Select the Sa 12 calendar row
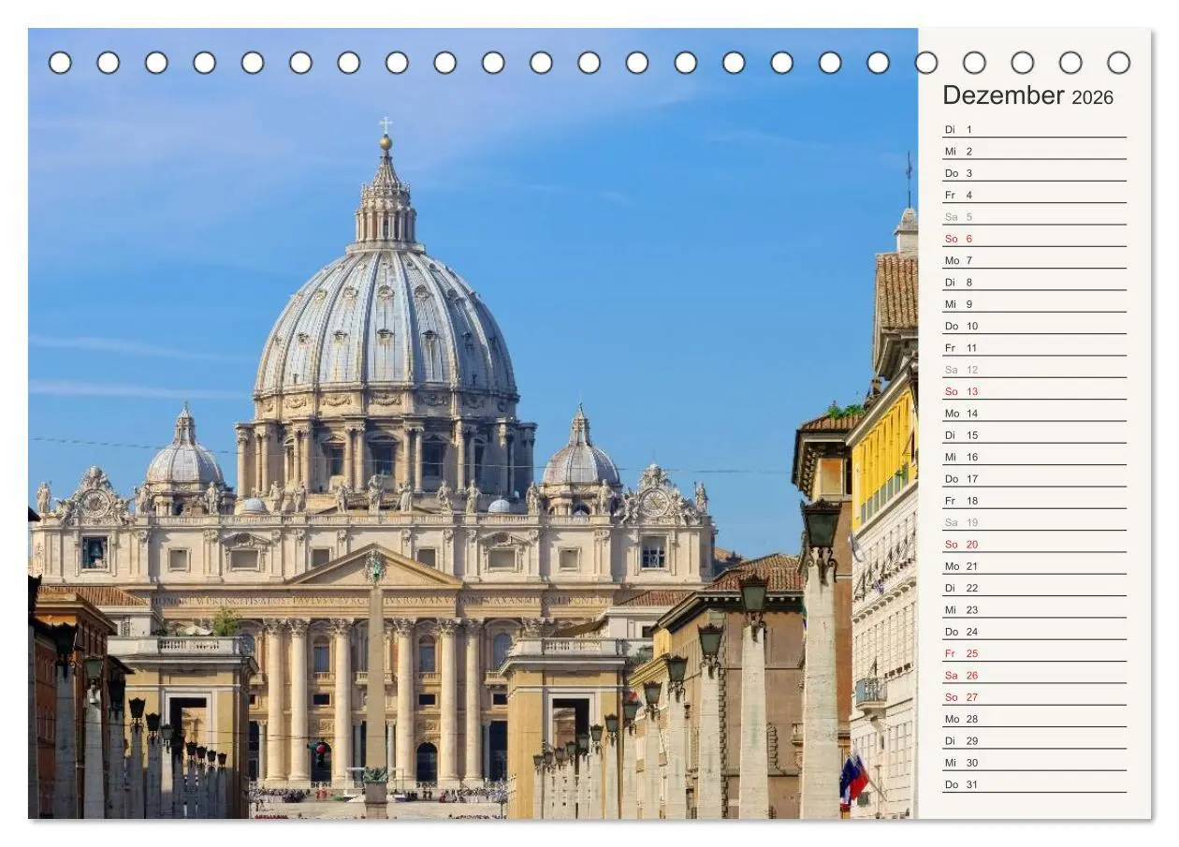1179x847 pixels. pyautogui.click(x=1034, y=370)
